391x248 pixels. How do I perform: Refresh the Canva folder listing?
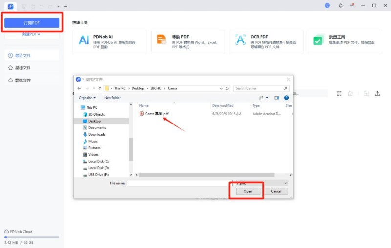227,88
